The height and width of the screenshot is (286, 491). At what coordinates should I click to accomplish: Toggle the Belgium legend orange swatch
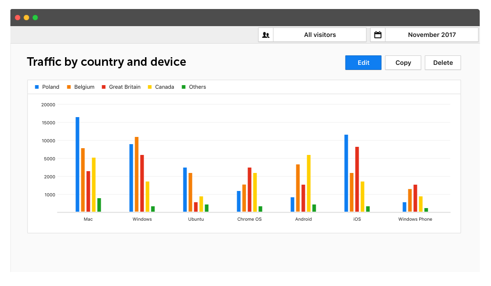click(69, 87)
